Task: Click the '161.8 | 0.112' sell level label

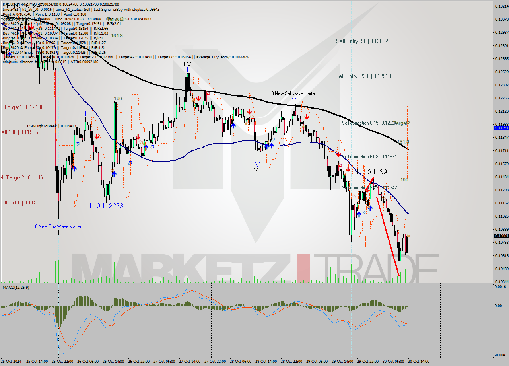Action: point(19,202)
